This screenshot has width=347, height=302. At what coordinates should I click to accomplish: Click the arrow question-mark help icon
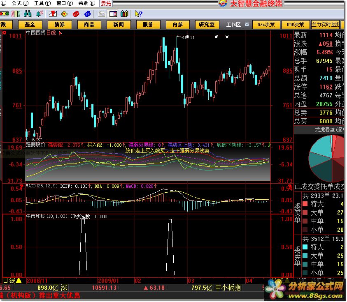[138, 14]
